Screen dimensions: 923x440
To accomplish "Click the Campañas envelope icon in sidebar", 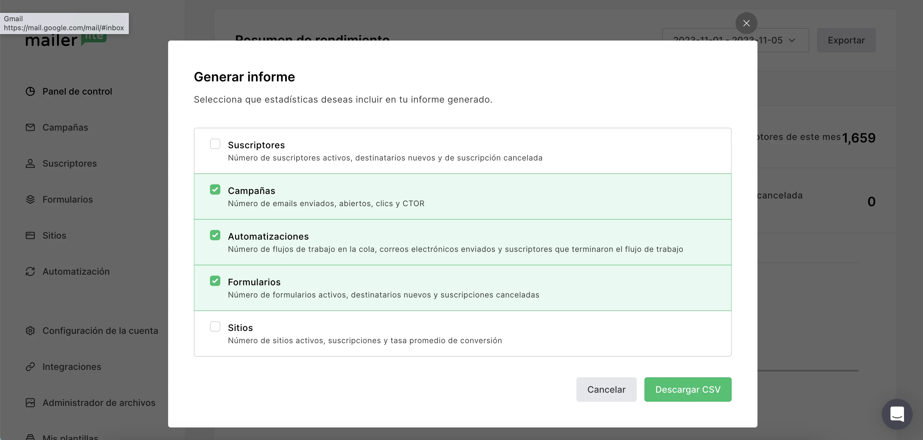I will pyautogui.click(x=31, y=127).
